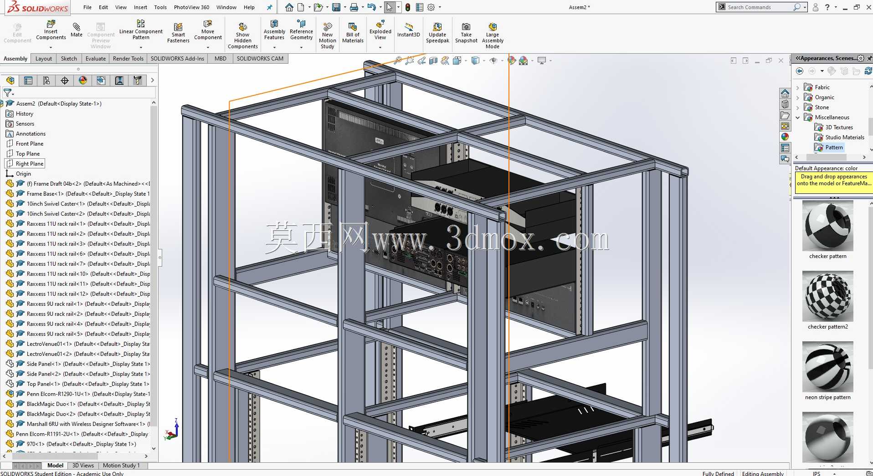Expand the Move Component dropdown arrow
Image resolution: width=873 pixels, height=476 pixels.
208,47
